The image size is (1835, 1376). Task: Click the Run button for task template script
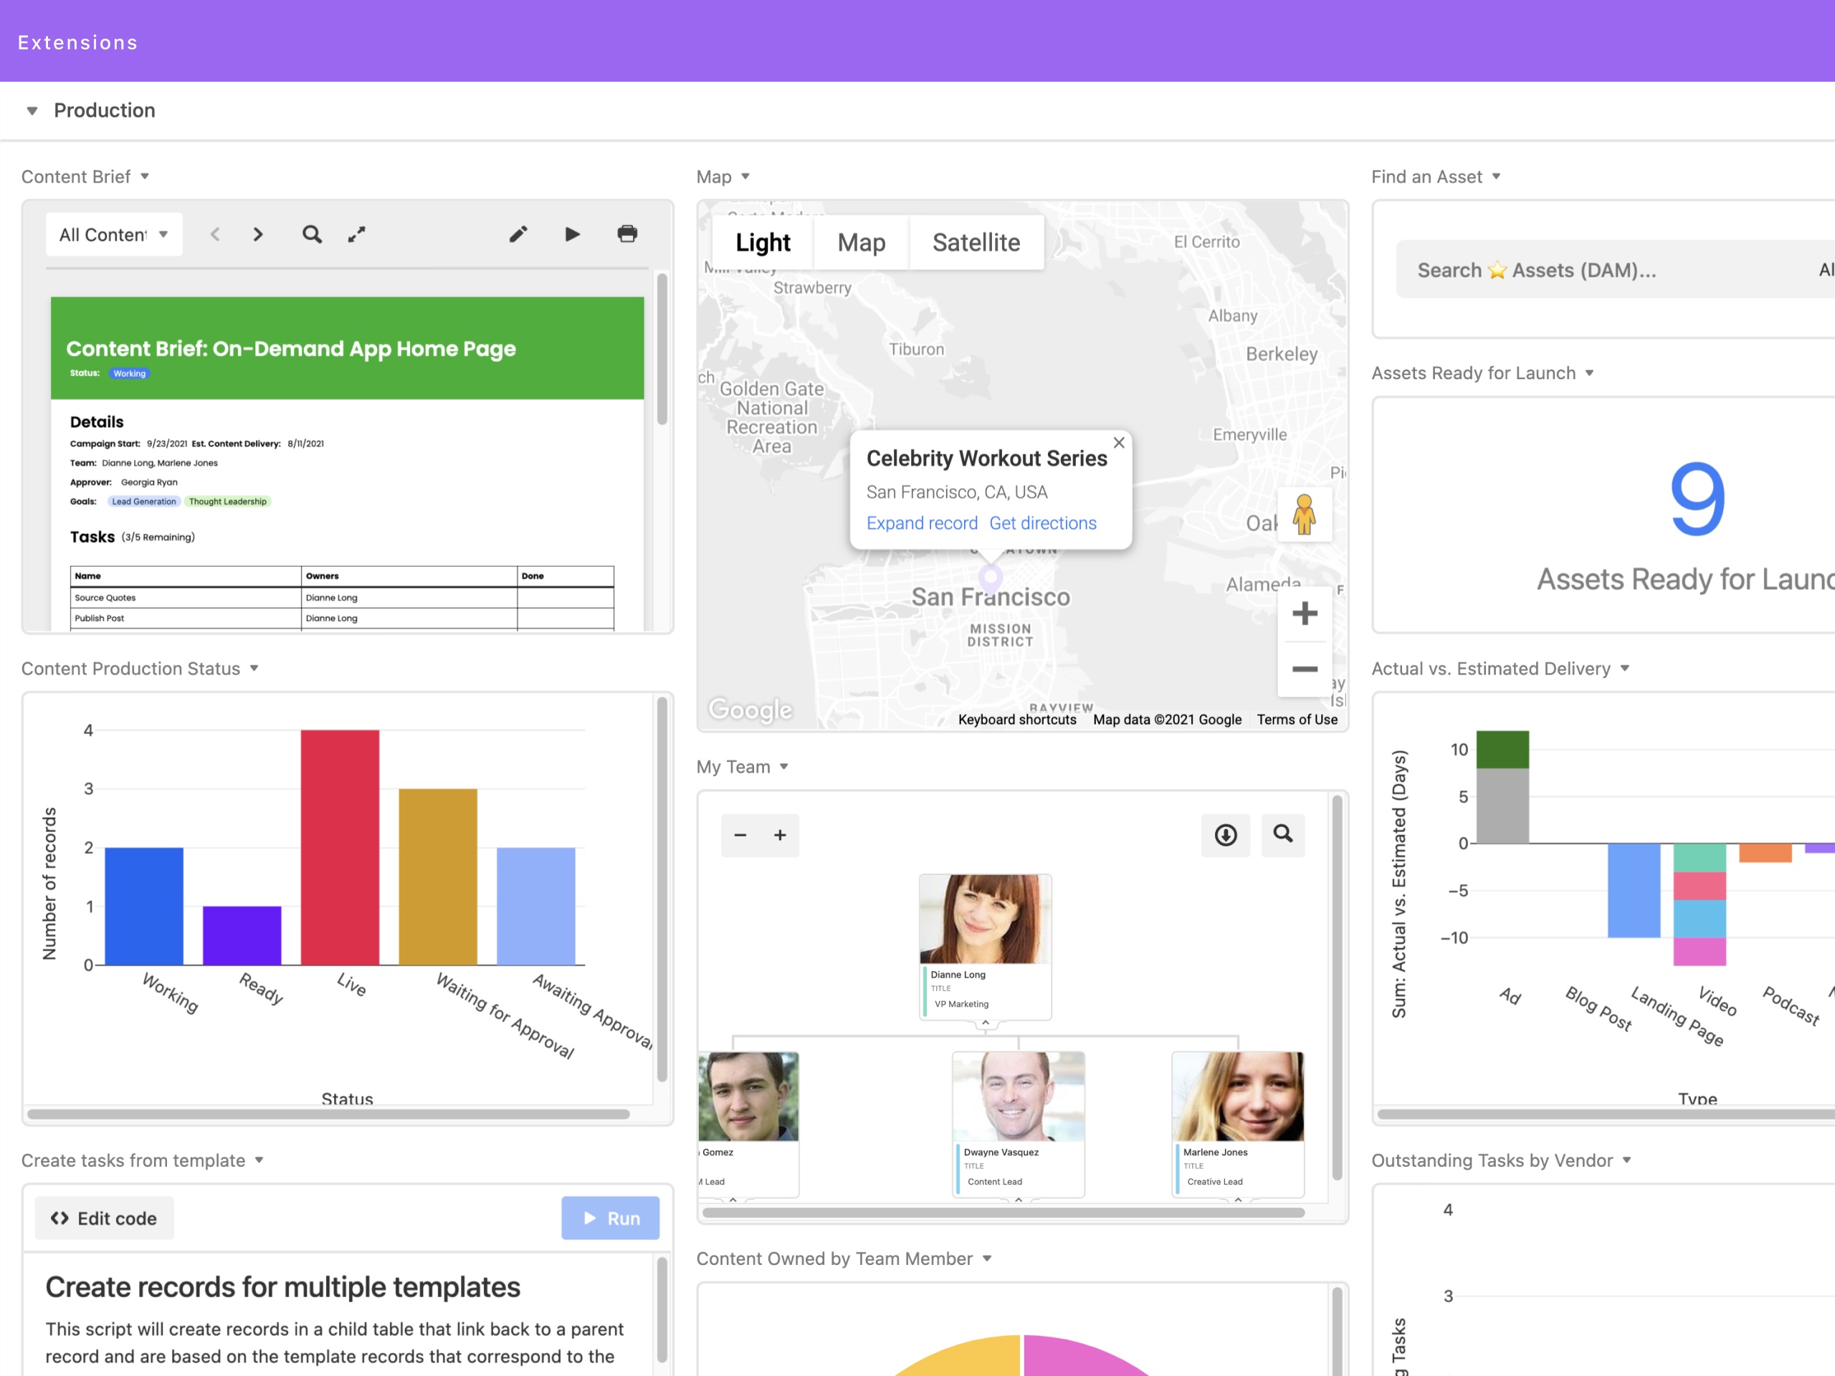tap(610, 1215)
